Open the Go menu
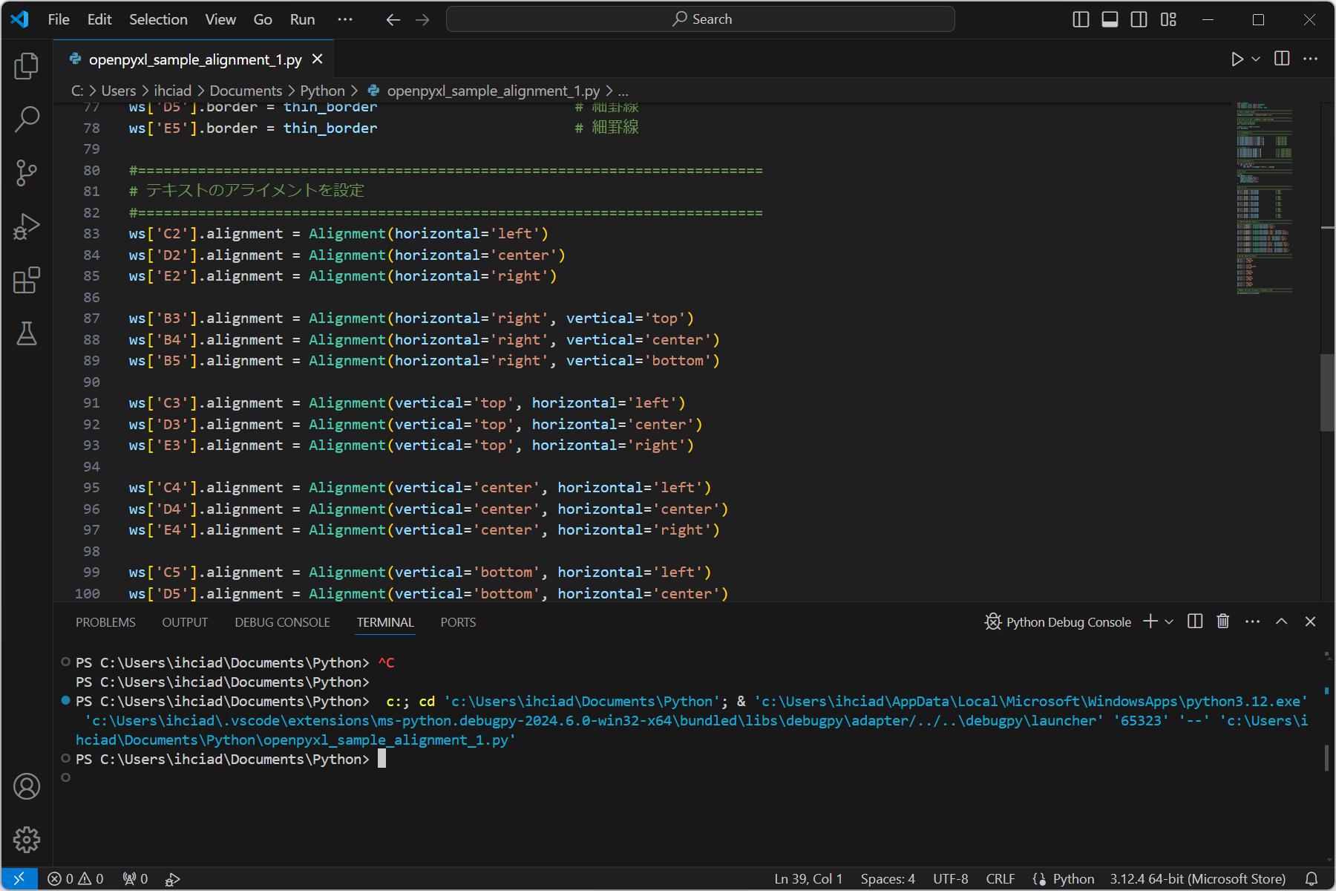Screen dimensions: 1336x891 click(263, 19)
